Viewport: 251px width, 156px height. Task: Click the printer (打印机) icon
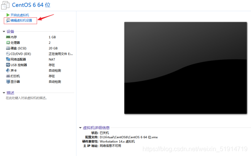pyautogui.click(x=8, y=76)
